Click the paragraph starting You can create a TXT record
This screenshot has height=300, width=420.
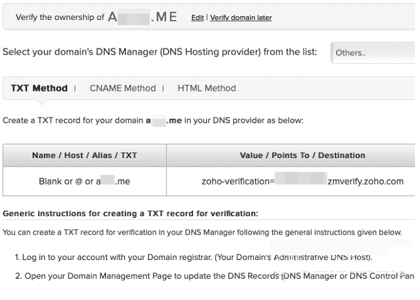click(202, 232)
